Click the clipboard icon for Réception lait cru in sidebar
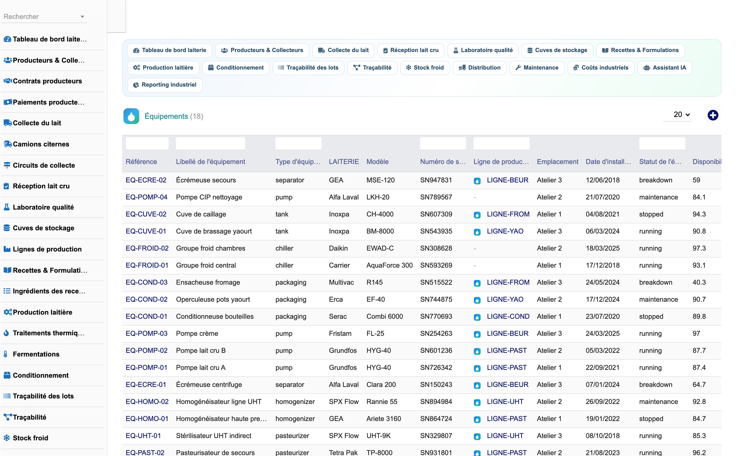 pos(6,186)
